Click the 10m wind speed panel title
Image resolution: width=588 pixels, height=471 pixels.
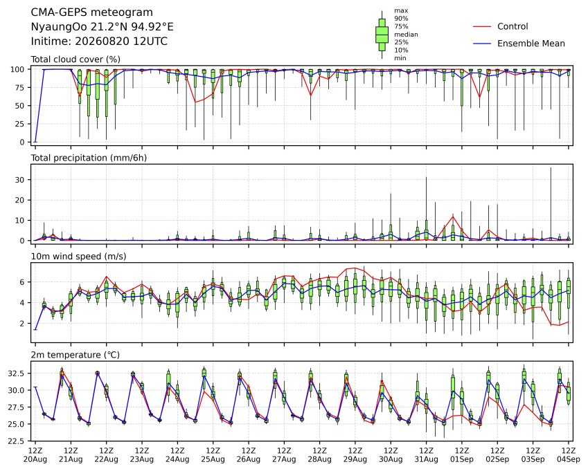pyautogui.click(x=78, y=257)
